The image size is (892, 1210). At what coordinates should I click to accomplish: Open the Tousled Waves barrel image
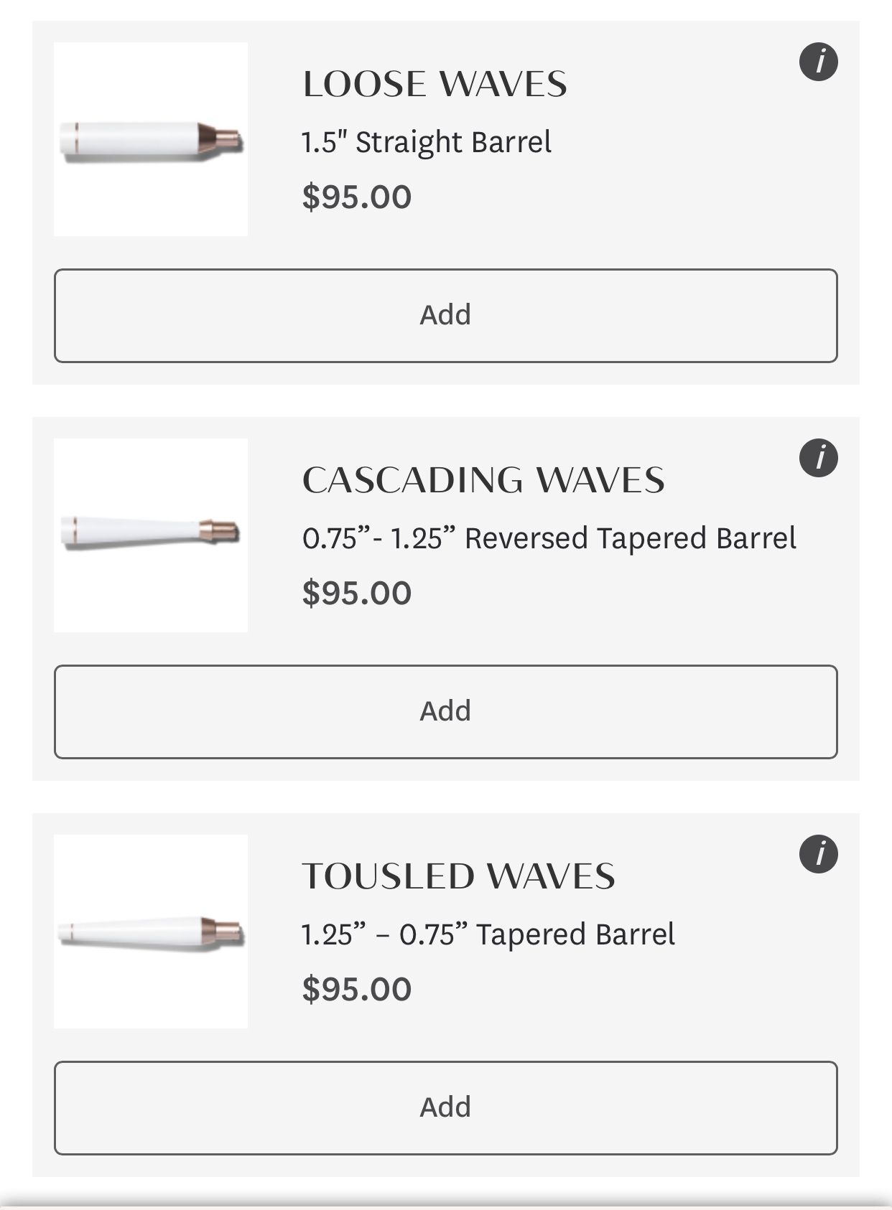click(x=151, y=932)
